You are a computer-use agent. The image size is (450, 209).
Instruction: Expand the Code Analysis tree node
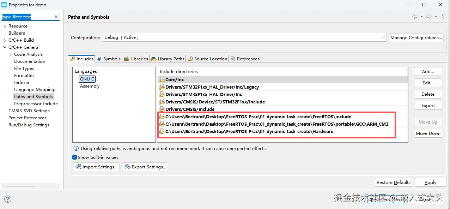click(x=10, y=54)
